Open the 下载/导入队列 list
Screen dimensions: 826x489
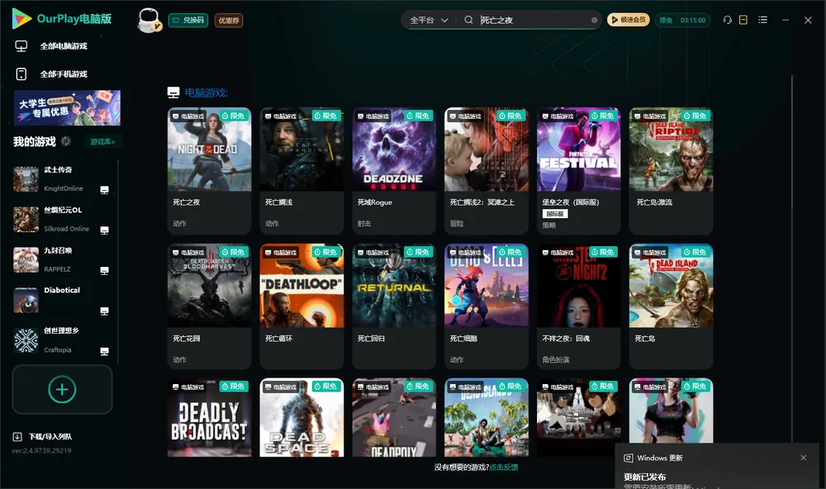point(50,436)
